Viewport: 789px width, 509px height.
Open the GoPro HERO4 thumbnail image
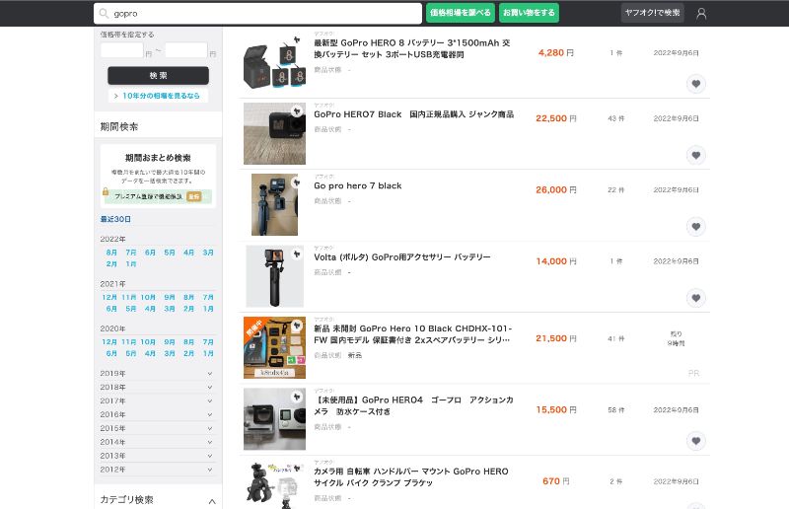(274, 419)
